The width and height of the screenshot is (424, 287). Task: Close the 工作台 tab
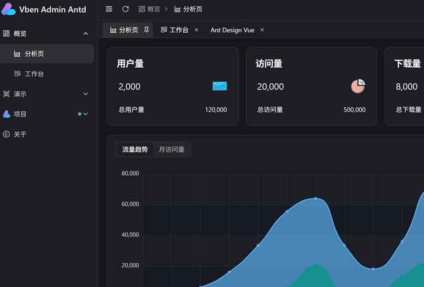point(196,30)
